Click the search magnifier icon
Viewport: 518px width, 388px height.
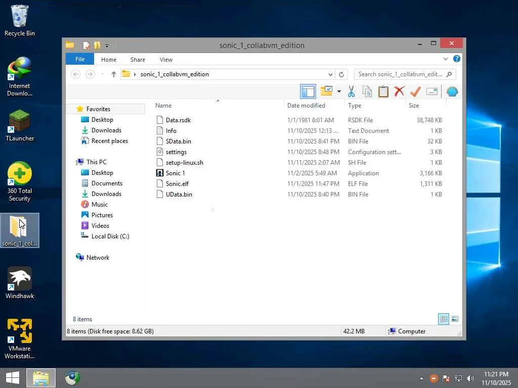[449, 74]
